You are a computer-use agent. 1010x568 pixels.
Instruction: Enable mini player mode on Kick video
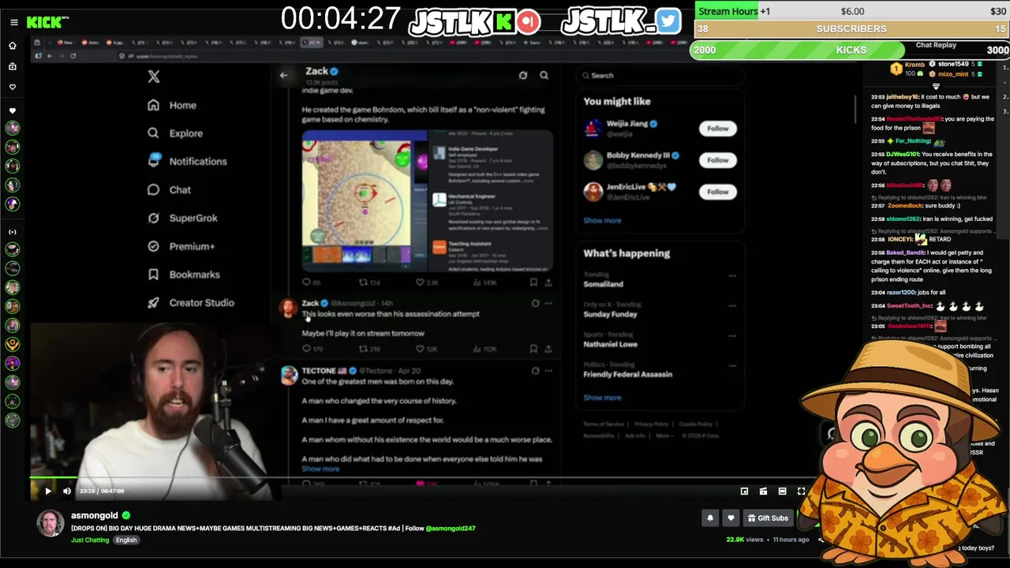744,491
